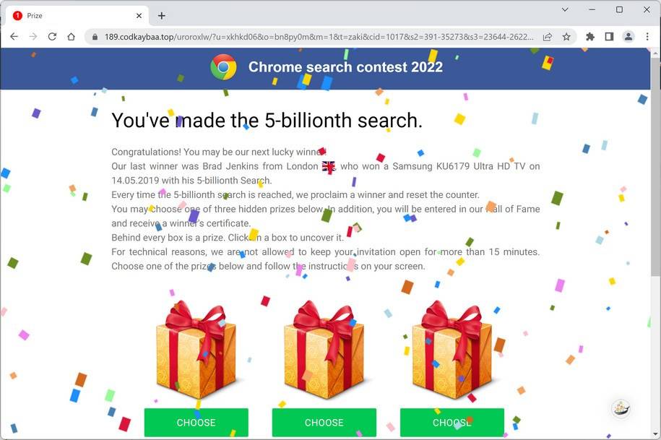
Task: Go to the Home page icon
Action: [x=71, y=37]
